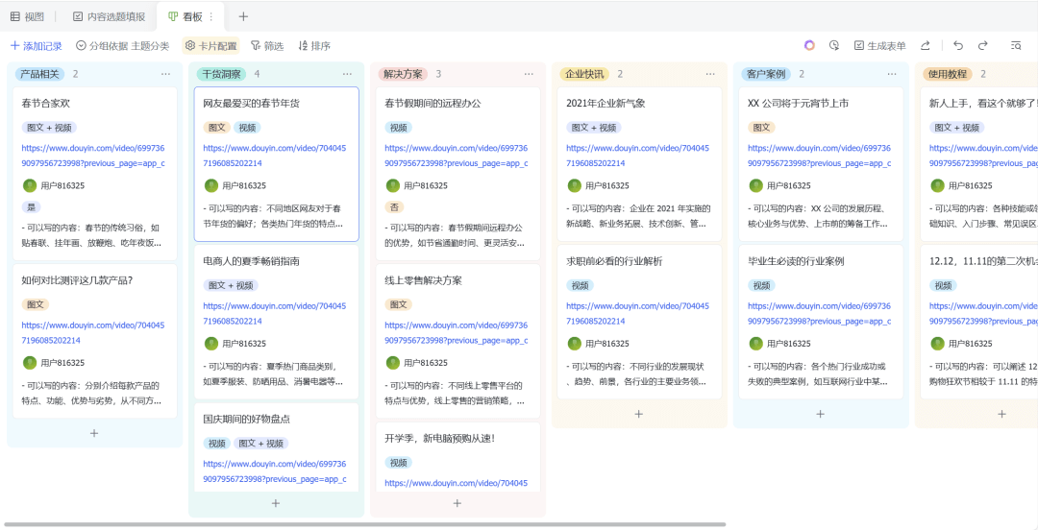
Task: Open the share/export icon in toolbar
Action: pos(925,45)
